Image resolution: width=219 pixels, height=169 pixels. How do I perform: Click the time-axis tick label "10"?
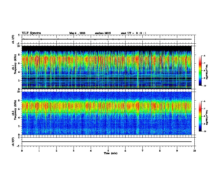pos(194,151)
